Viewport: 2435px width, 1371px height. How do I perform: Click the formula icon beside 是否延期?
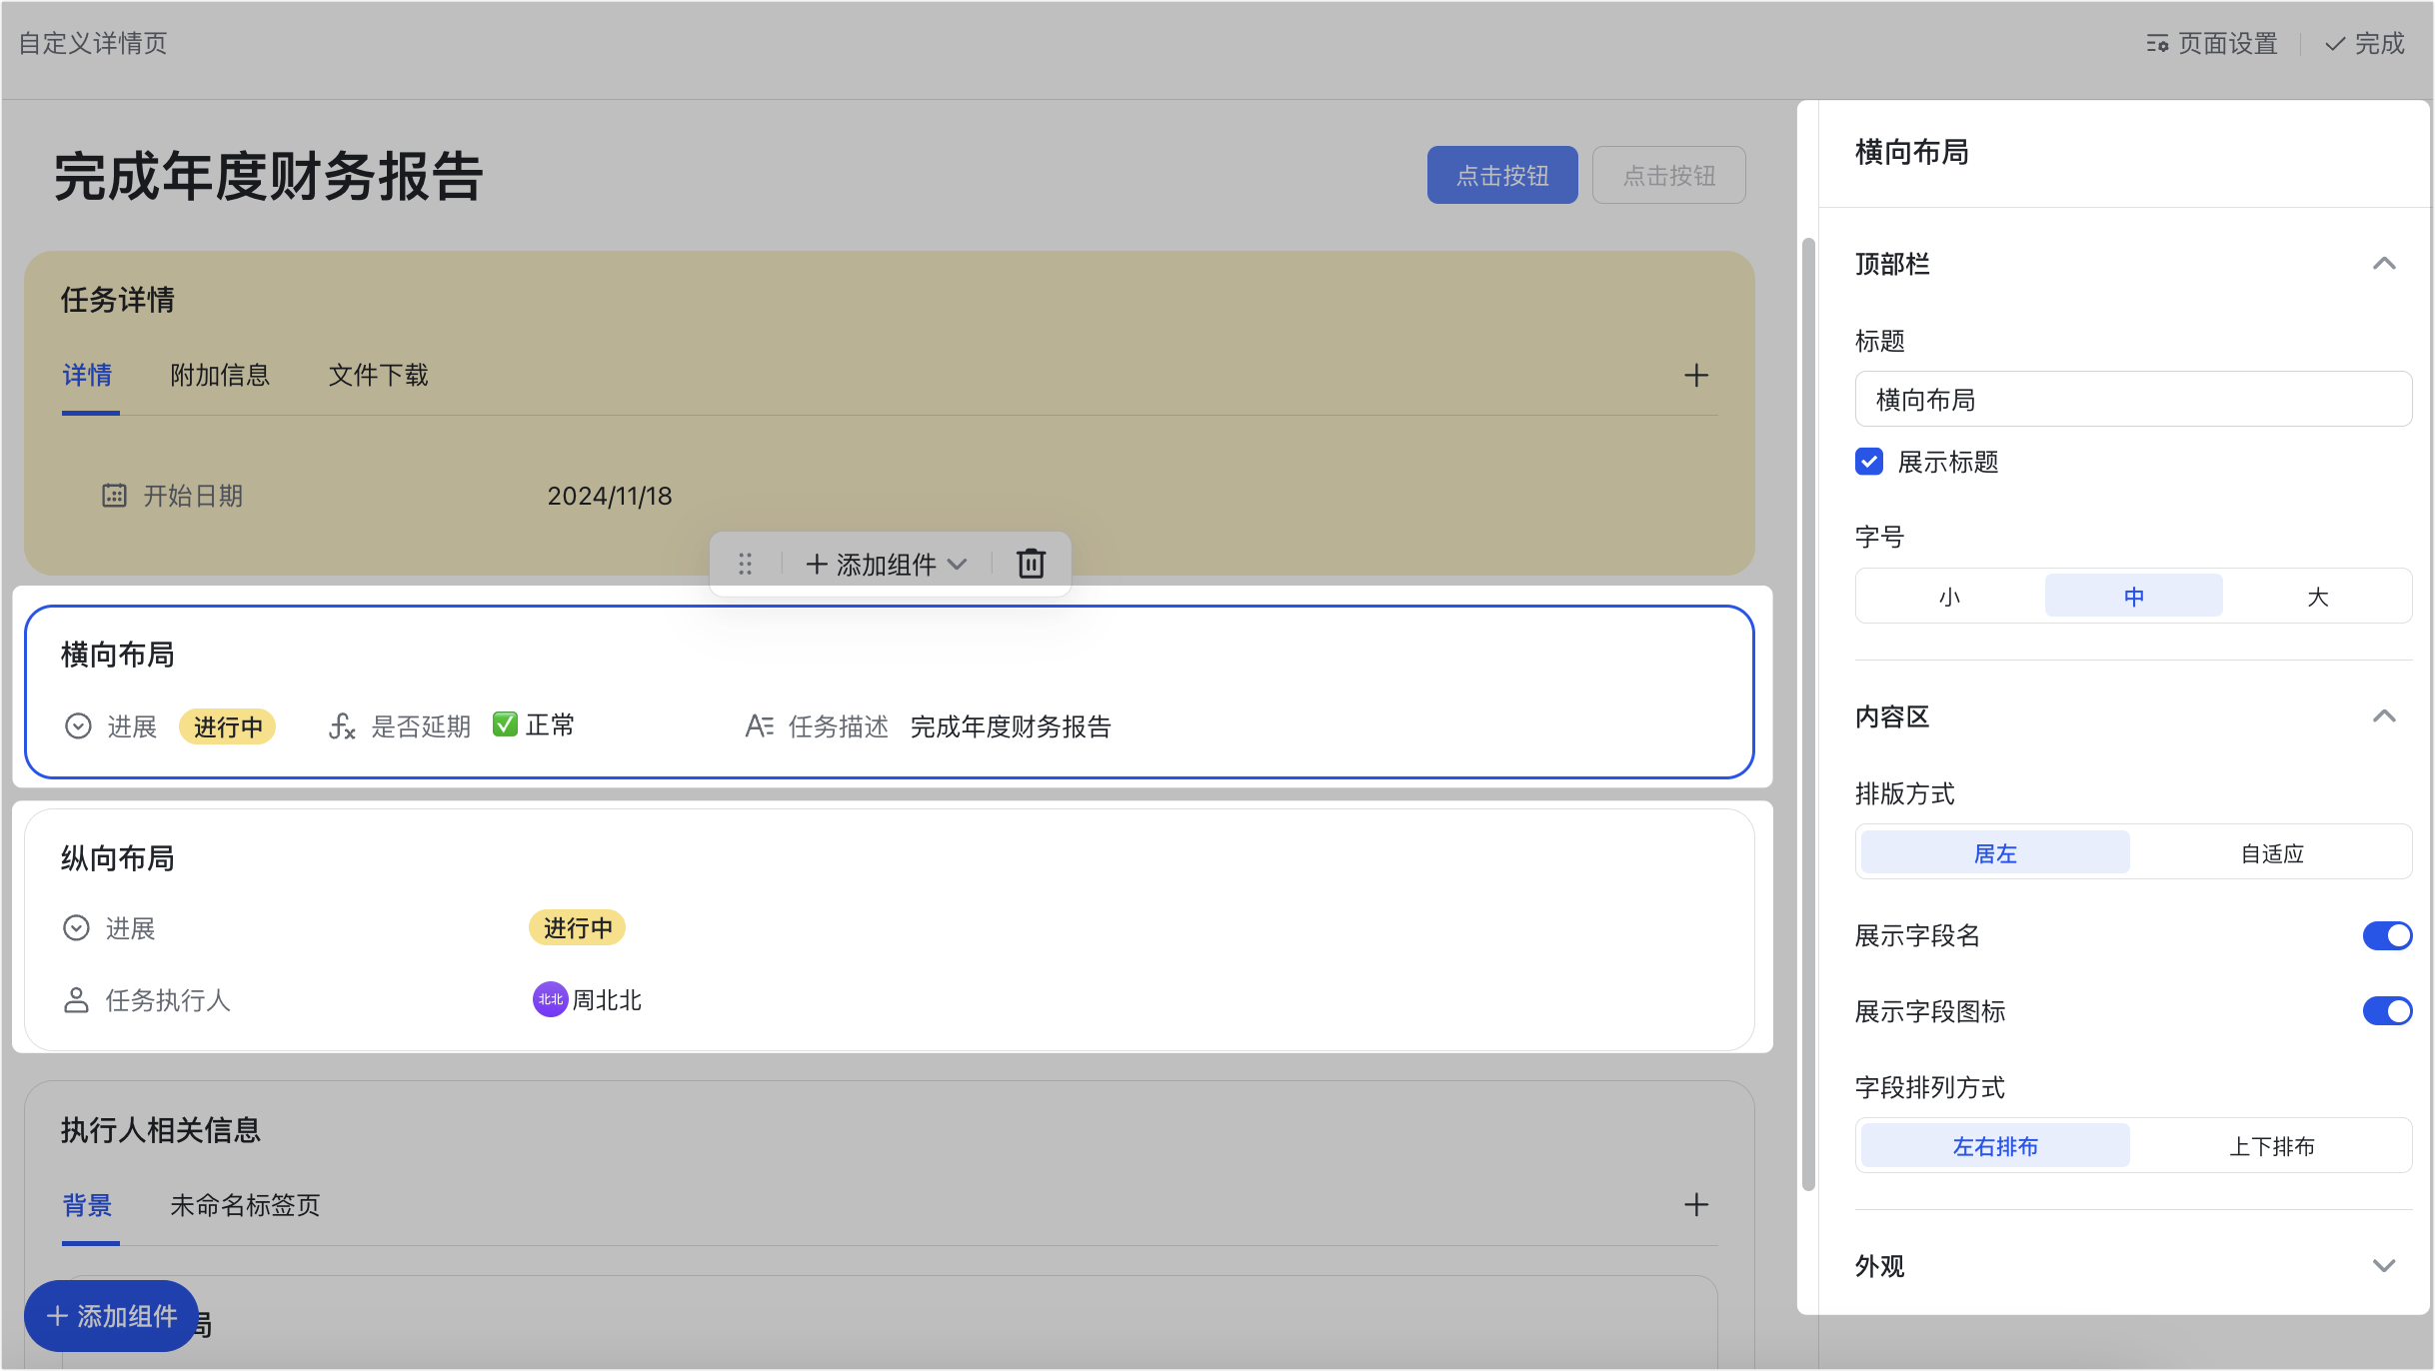pyautogui.click(x=342, y=726)
